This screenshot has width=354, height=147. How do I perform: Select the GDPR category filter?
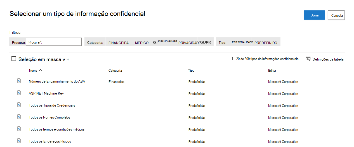coord(206,43)
